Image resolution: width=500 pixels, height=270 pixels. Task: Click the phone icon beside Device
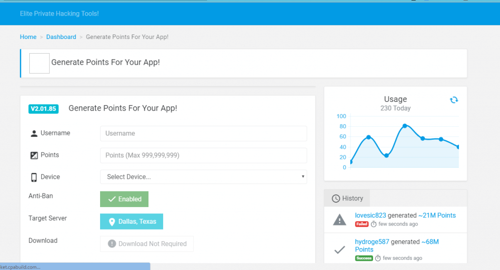tap(34, 177)
